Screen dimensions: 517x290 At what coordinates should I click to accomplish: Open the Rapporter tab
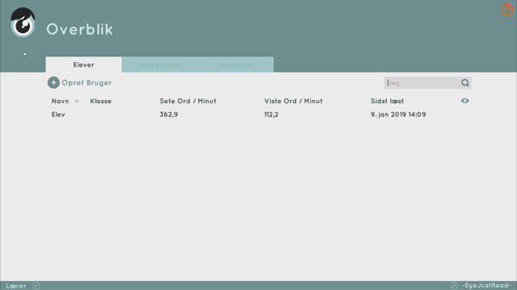(235, 64)
